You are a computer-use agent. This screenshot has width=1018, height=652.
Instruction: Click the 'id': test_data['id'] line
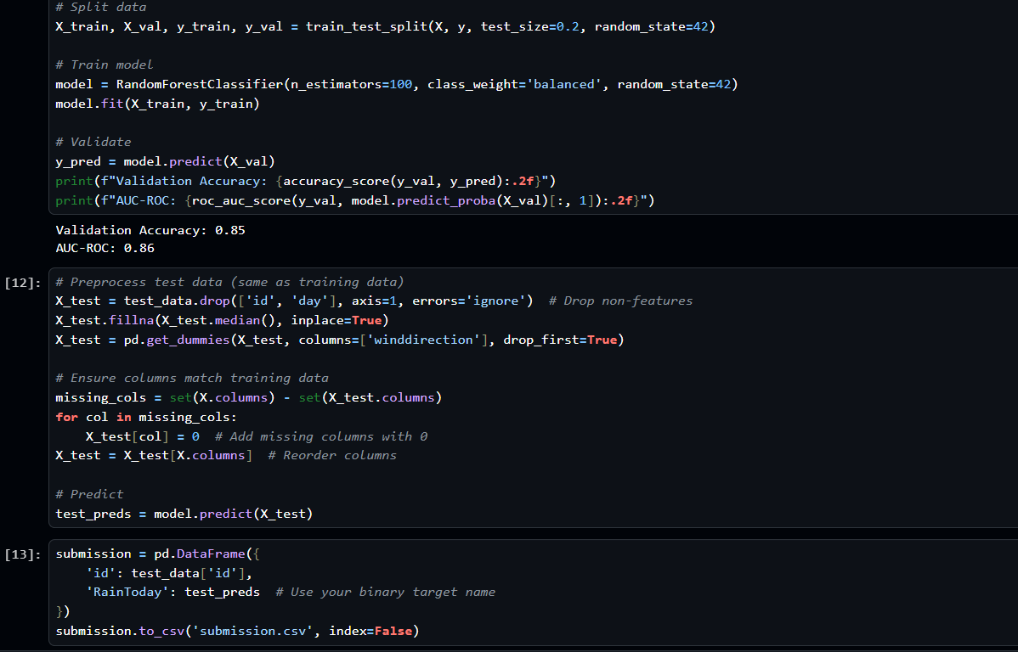point(169,574)
